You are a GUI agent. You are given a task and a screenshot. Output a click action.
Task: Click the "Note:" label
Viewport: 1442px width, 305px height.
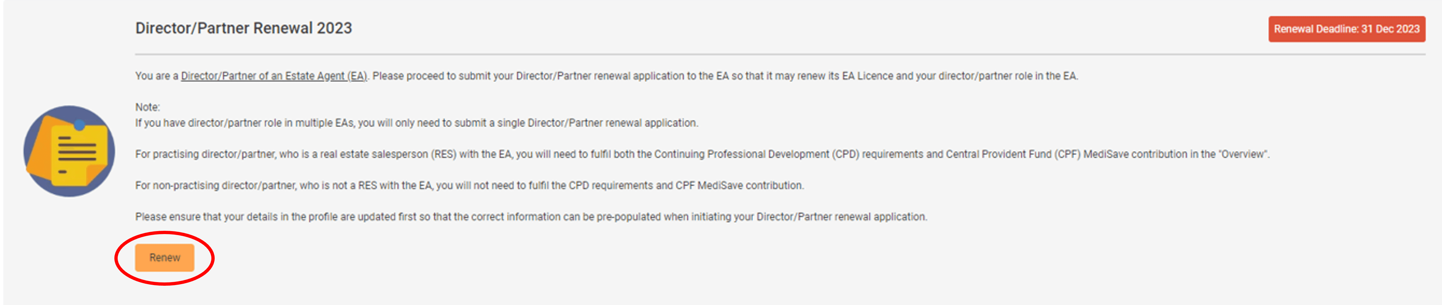pyautogui.click(x=147, y=107)
